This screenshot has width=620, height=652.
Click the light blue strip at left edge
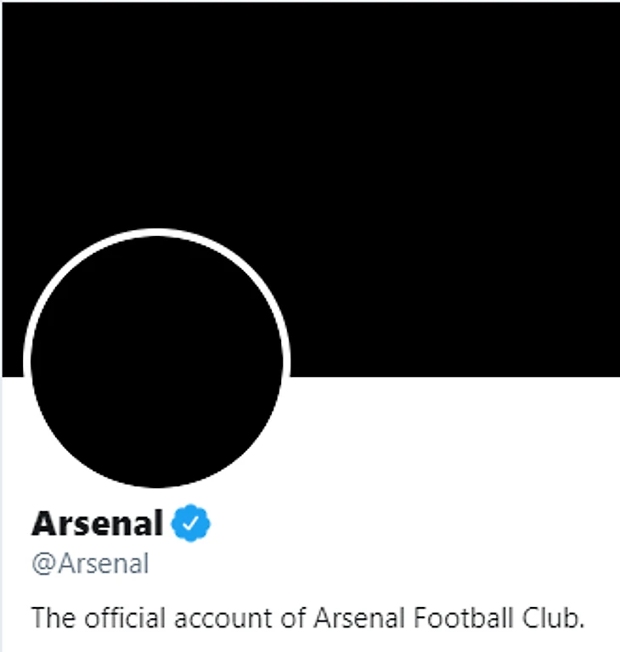[2, 509]
